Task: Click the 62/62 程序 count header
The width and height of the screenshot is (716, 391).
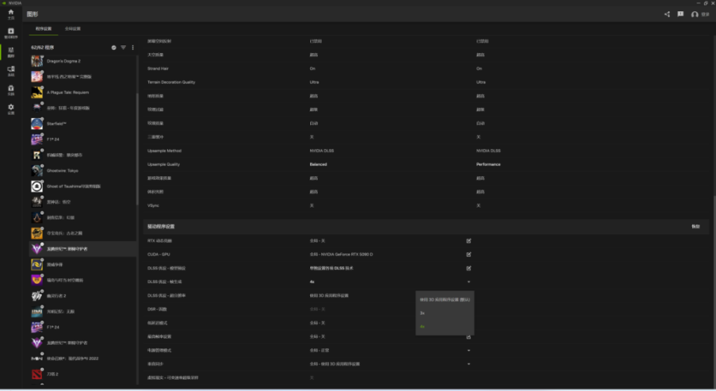Action: point(43,48)
